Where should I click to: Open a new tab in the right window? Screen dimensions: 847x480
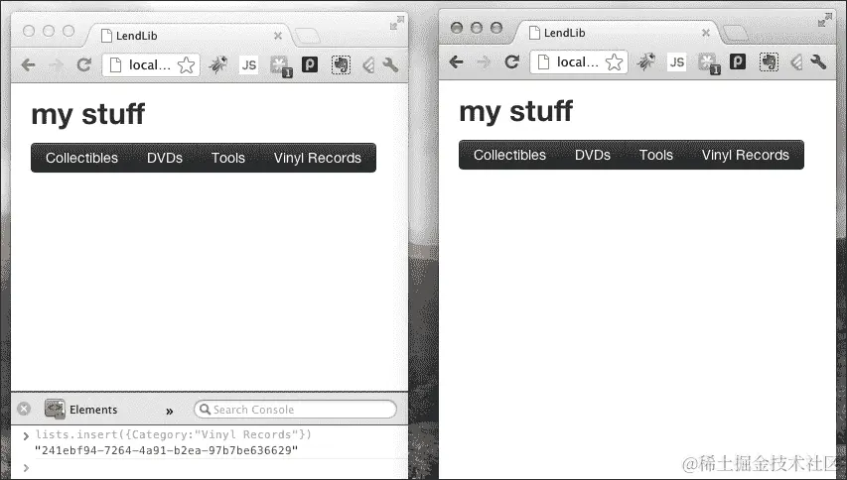coord(735,34)
